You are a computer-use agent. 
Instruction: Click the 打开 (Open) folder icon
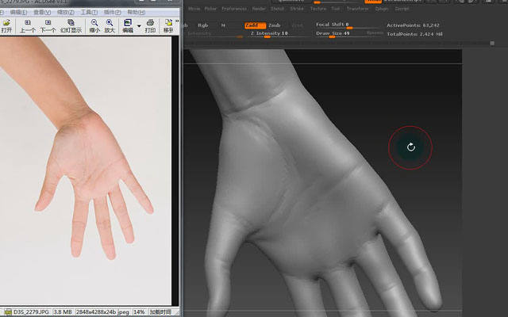tap(6, 26)
